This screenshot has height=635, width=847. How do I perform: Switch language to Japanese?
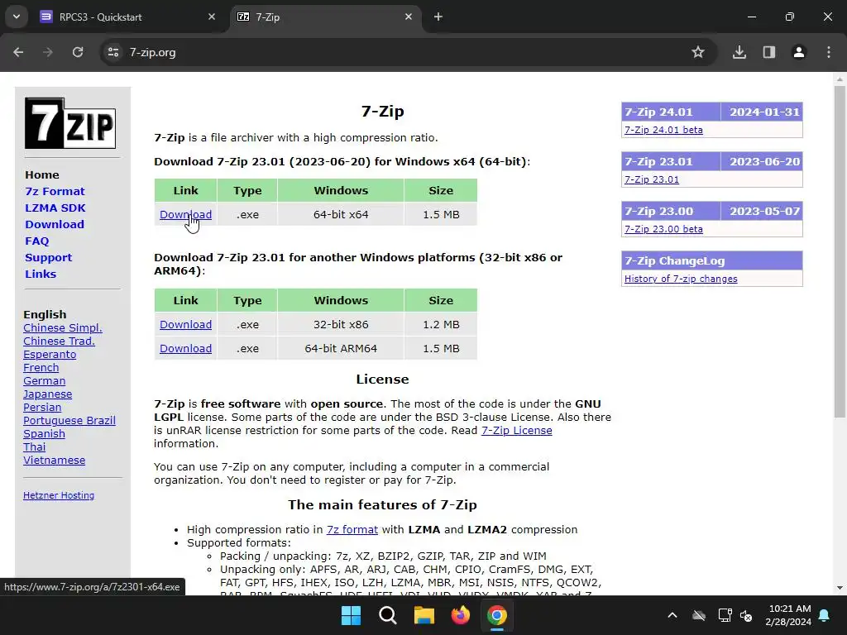coord(47,394)
